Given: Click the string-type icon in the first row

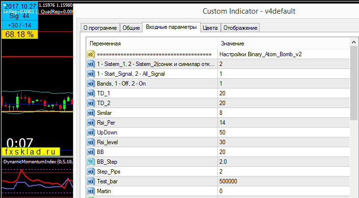Looking at the screenshot, I should click(x=91, y=54).
